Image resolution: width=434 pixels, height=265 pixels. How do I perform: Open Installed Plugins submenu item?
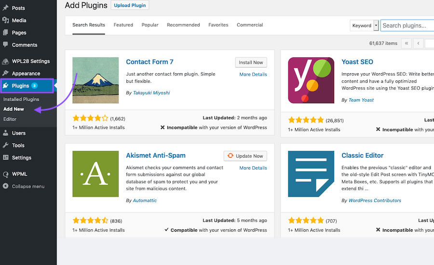(x=21, y=99)
